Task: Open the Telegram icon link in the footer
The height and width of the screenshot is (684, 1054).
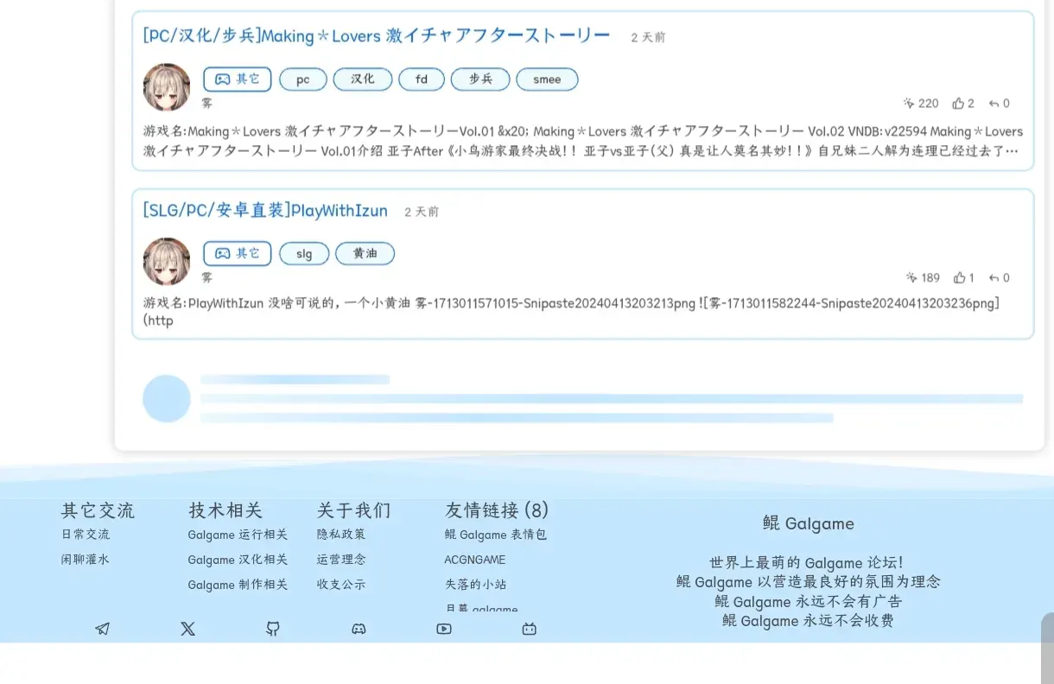Action: pyautogui.click(x=103, y=629)
